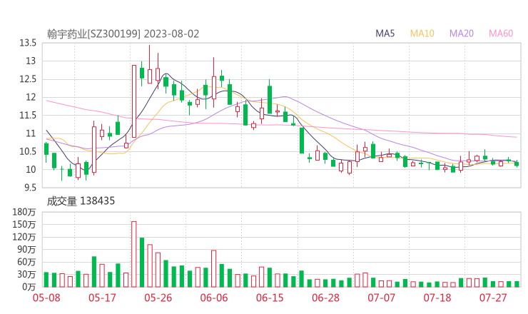Click the 120万 volume axis label
The width and height of the screenshot is (528, 314).
coord(24,237)
